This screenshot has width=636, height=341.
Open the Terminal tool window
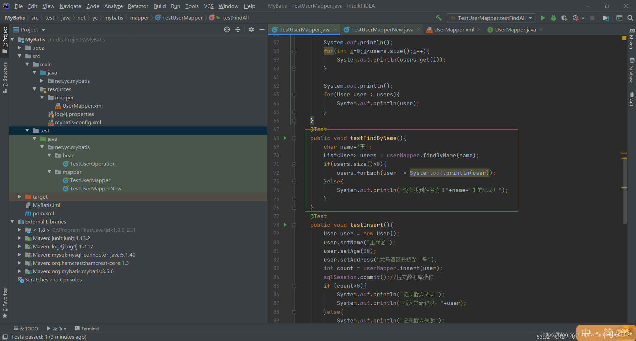click(x=87, y=328)
